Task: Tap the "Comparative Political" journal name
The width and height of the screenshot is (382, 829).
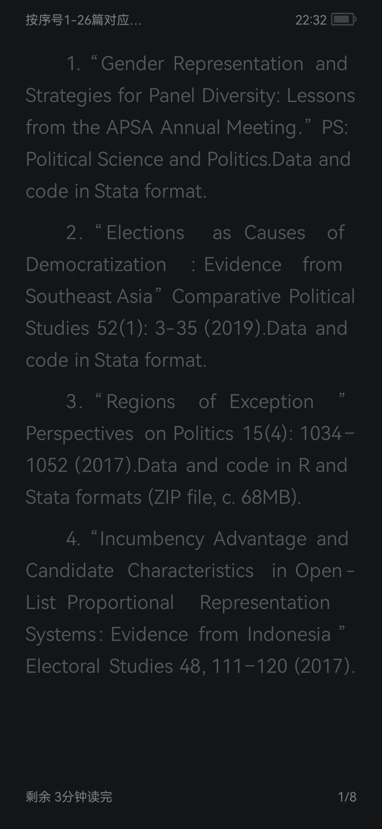Action: pyautogui.click(x=264, y=296)
